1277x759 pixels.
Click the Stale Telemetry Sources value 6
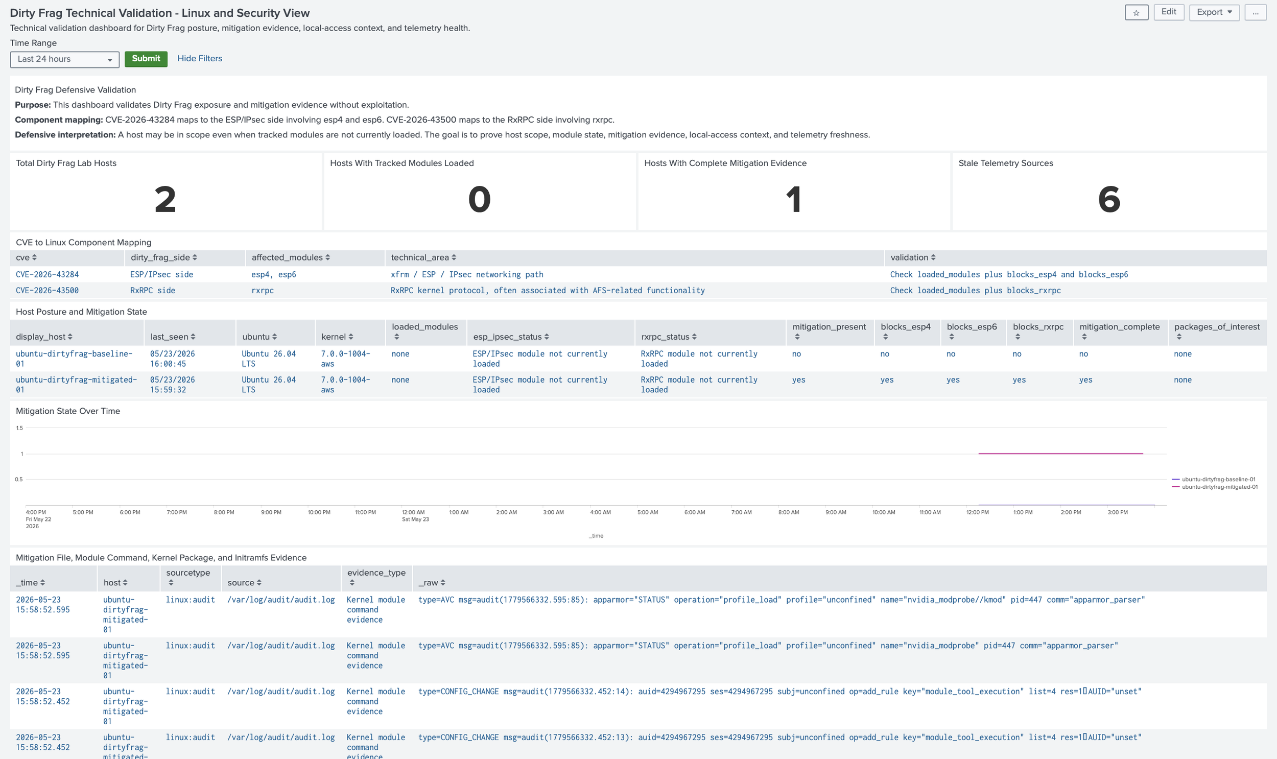1109,200
